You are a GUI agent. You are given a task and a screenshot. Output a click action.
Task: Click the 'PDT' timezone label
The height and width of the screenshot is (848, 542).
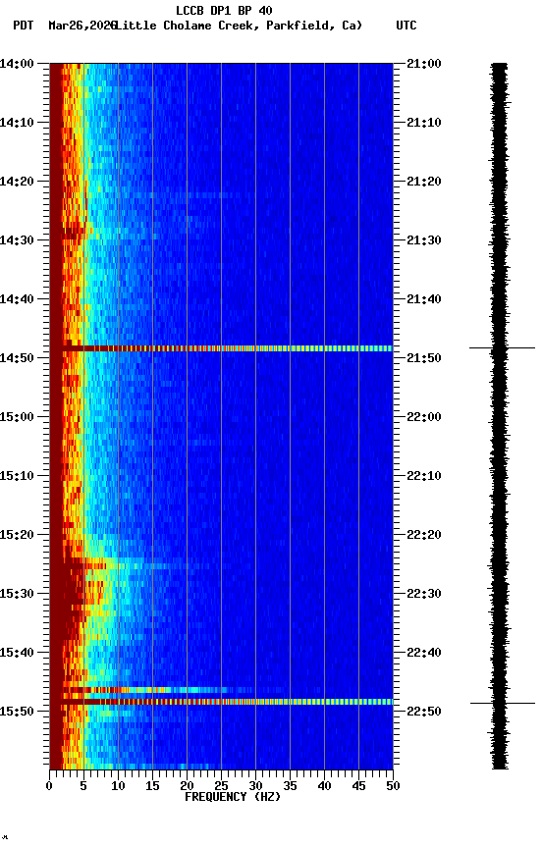tap(24, 26)
